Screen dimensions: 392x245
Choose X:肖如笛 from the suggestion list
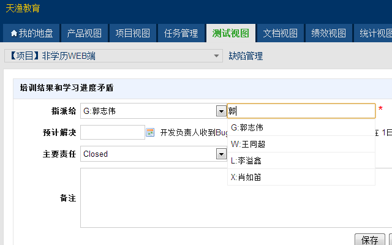point(248,178)
